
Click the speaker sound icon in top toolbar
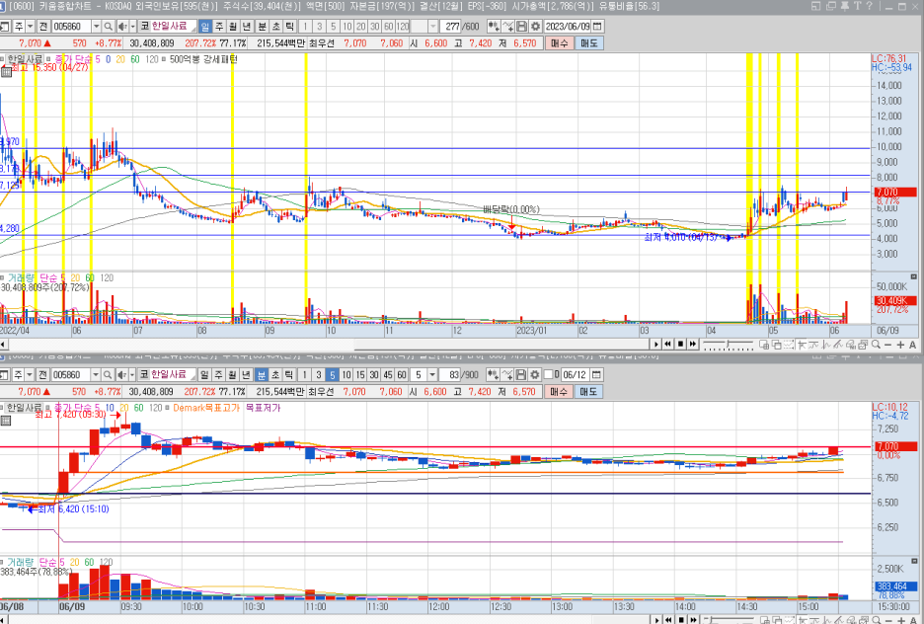click(122, 27)
